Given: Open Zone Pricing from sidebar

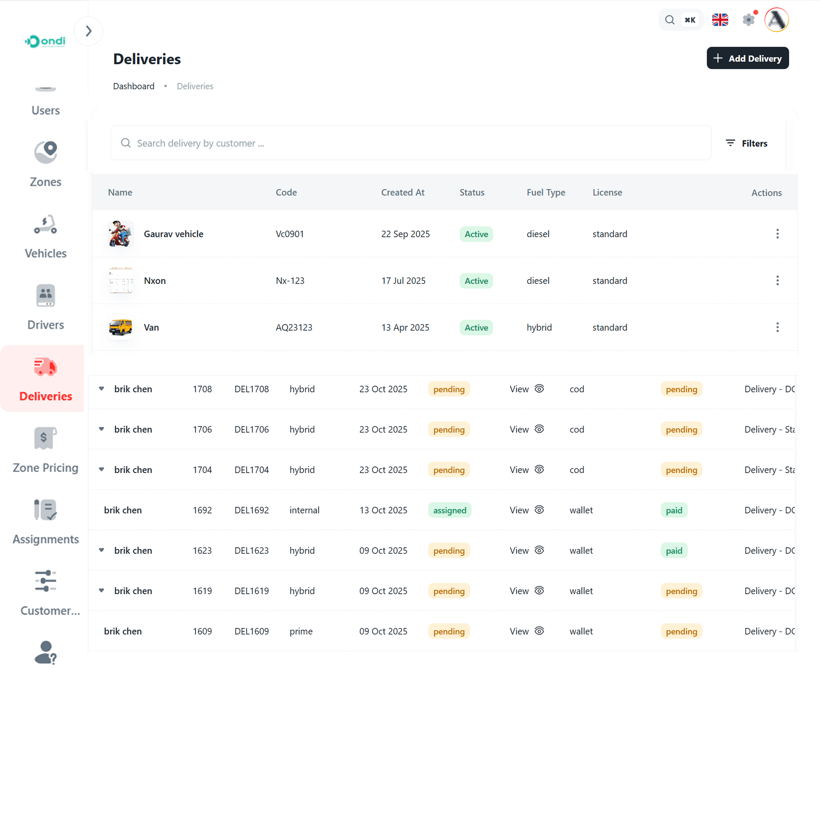Looking at the screenshot, I should pyautogui.click(x=45, y=438).
